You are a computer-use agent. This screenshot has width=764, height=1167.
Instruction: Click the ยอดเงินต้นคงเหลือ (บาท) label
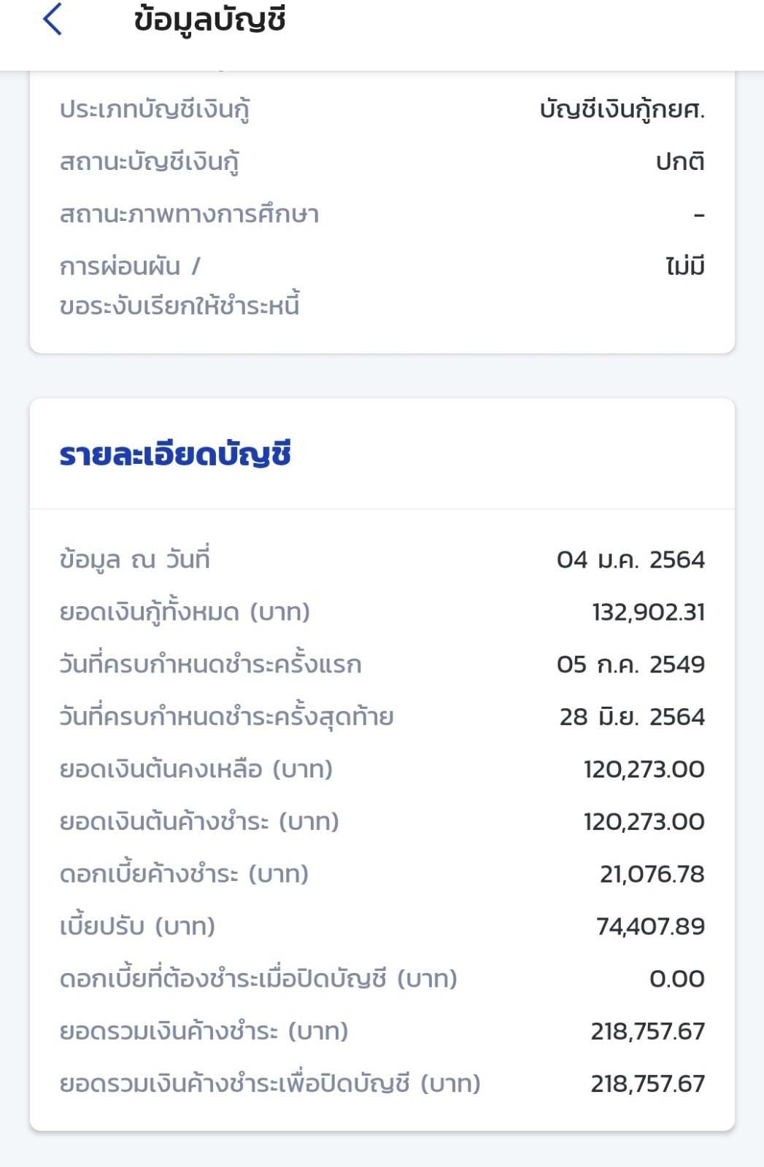pos(196,769)
